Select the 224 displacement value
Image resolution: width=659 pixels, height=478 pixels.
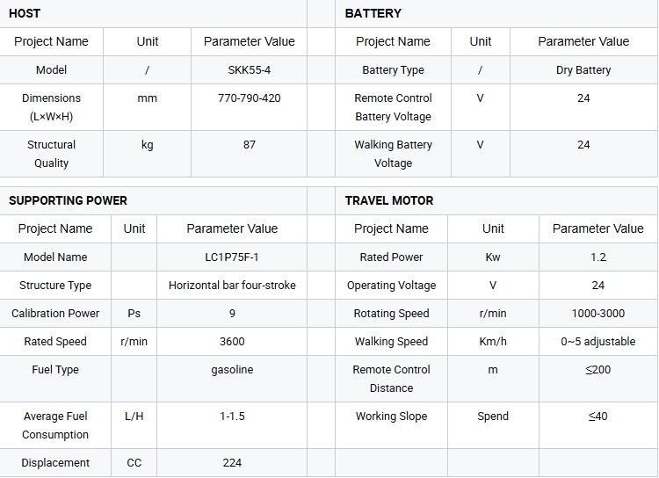(232, 462)
